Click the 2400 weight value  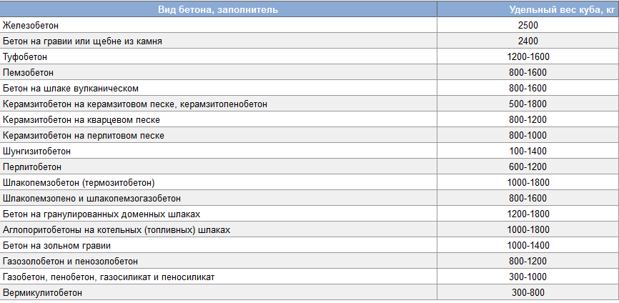click(528, 41)
